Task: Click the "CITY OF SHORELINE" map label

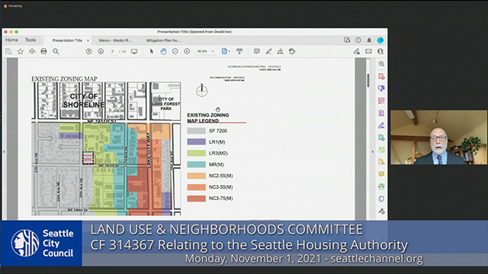Action: pyautogui.click(x=84, y=100)
